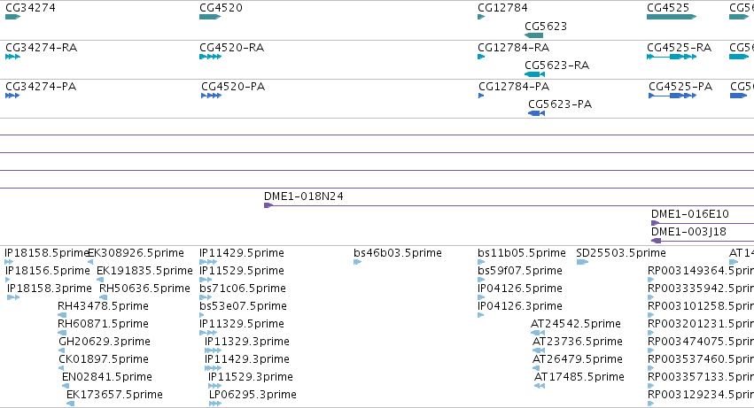Click the DME1-016E10 clone label

point(690,214)
